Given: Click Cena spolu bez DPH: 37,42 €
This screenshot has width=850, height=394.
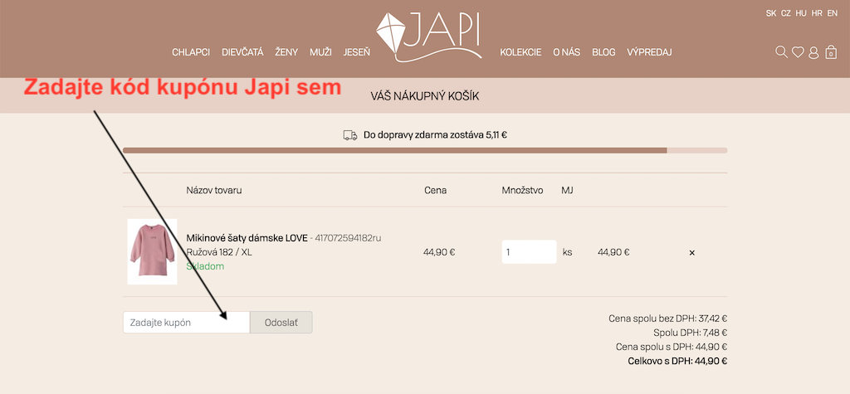Looking at the screenshot, I should pos(668,319).
